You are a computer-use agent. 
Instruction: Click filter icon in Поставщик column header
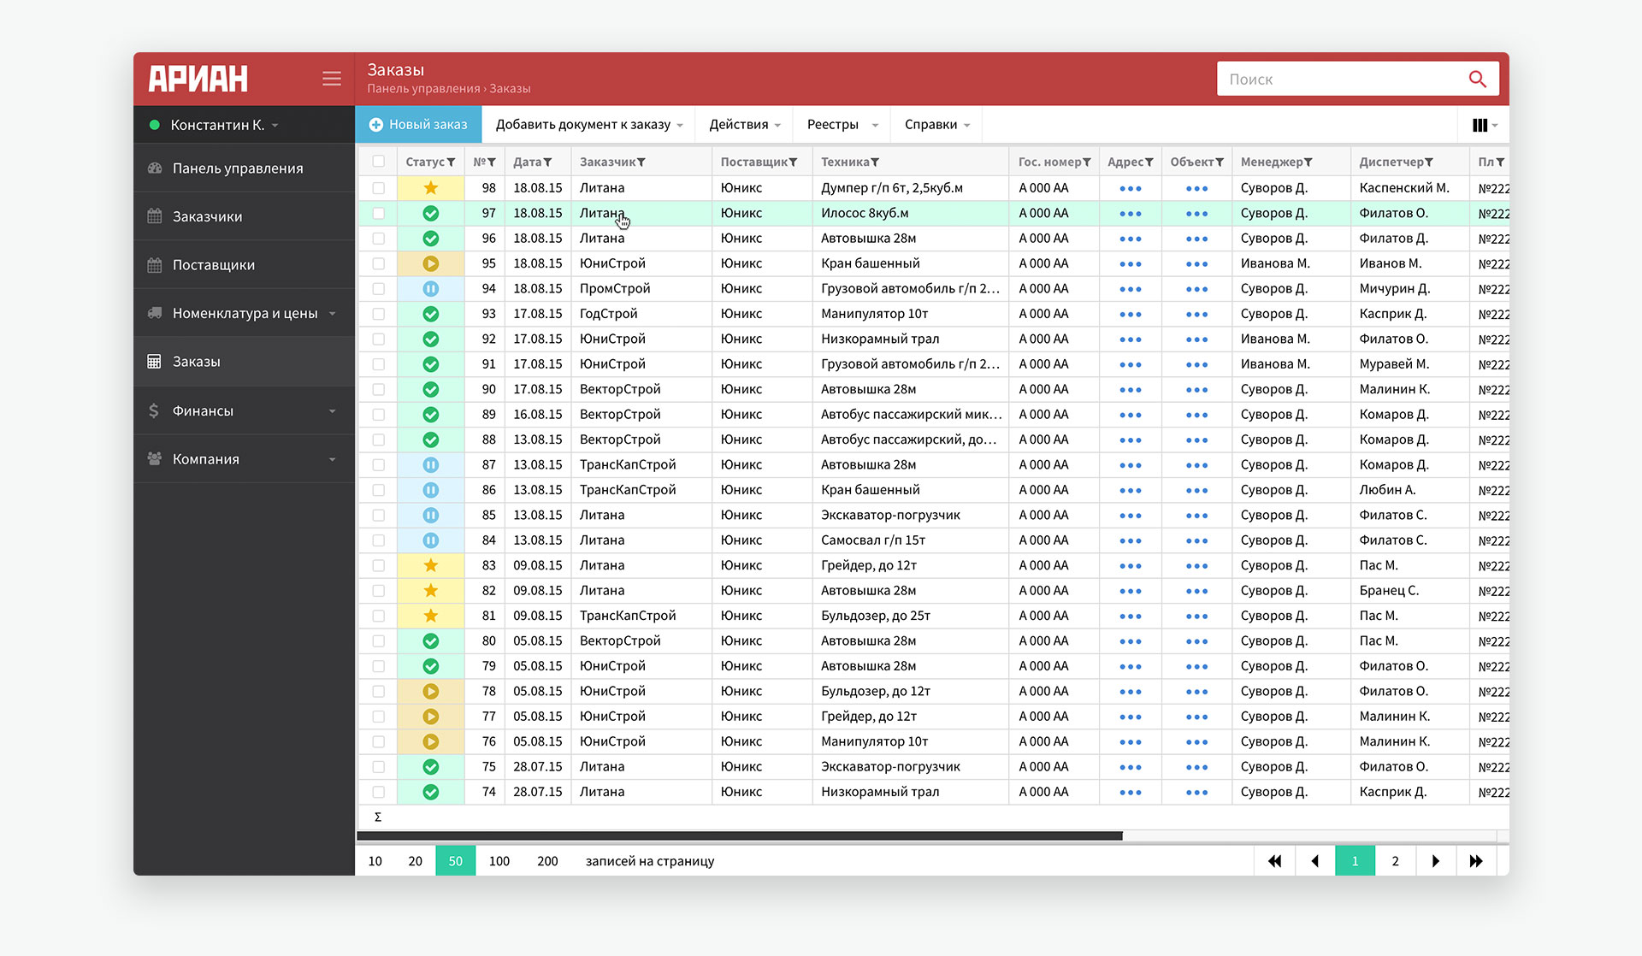coord(794,162)
